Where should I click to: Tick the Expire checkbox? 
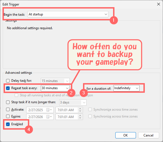click(8, 116)
